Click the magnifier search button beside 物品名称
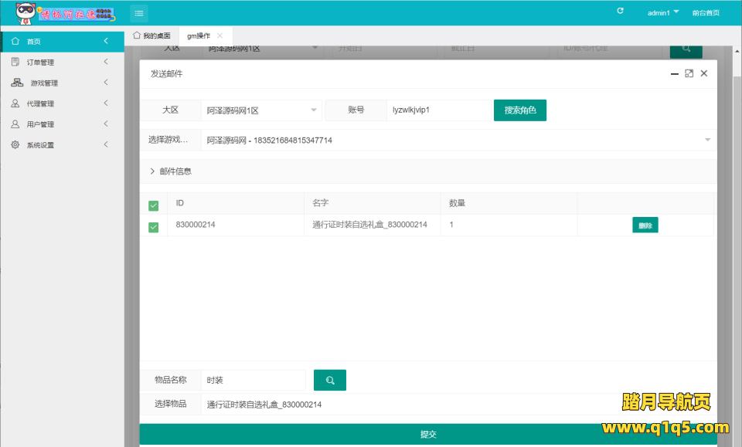742x447 pixels. [x=330, y=380]
